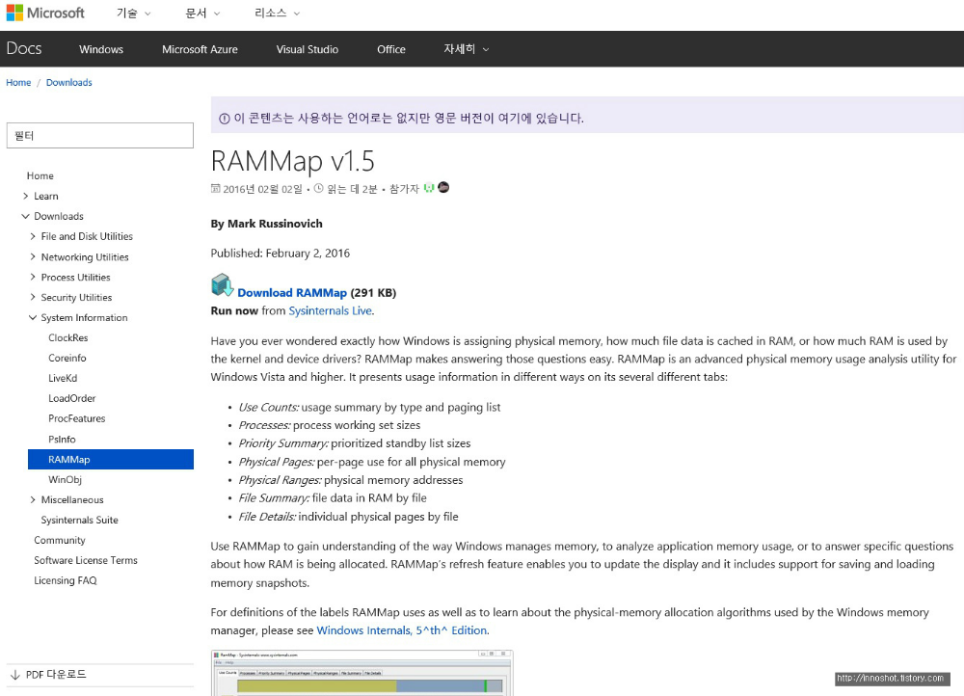
Task: Open Visual Studio in navigation bar
Action: [308, 49]
